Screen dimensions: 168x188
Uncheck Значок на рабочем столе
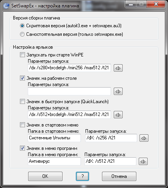tap(22, 78)
